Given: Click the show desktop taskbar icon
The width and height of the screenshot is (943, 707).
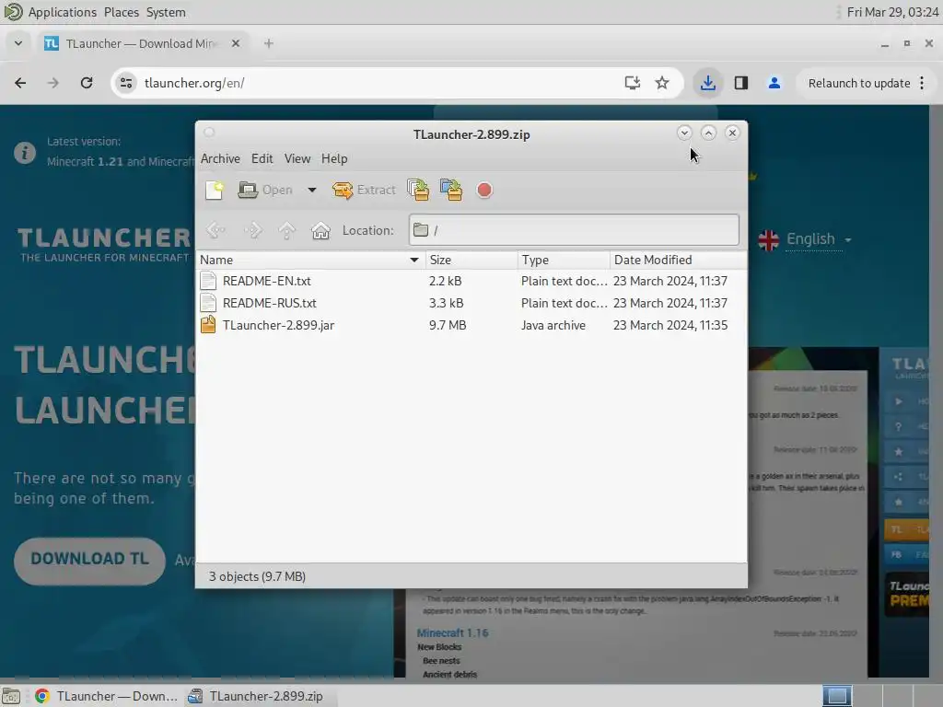Looking at the screenshot, I should pos(11,696).
